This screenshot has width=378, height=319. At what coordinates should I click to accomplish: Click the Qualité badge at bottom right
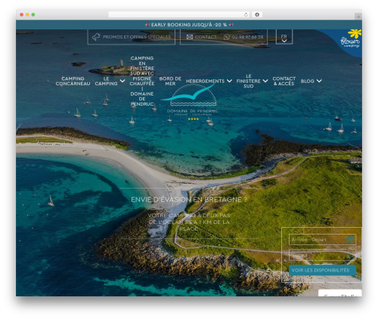tap(340, 293)
